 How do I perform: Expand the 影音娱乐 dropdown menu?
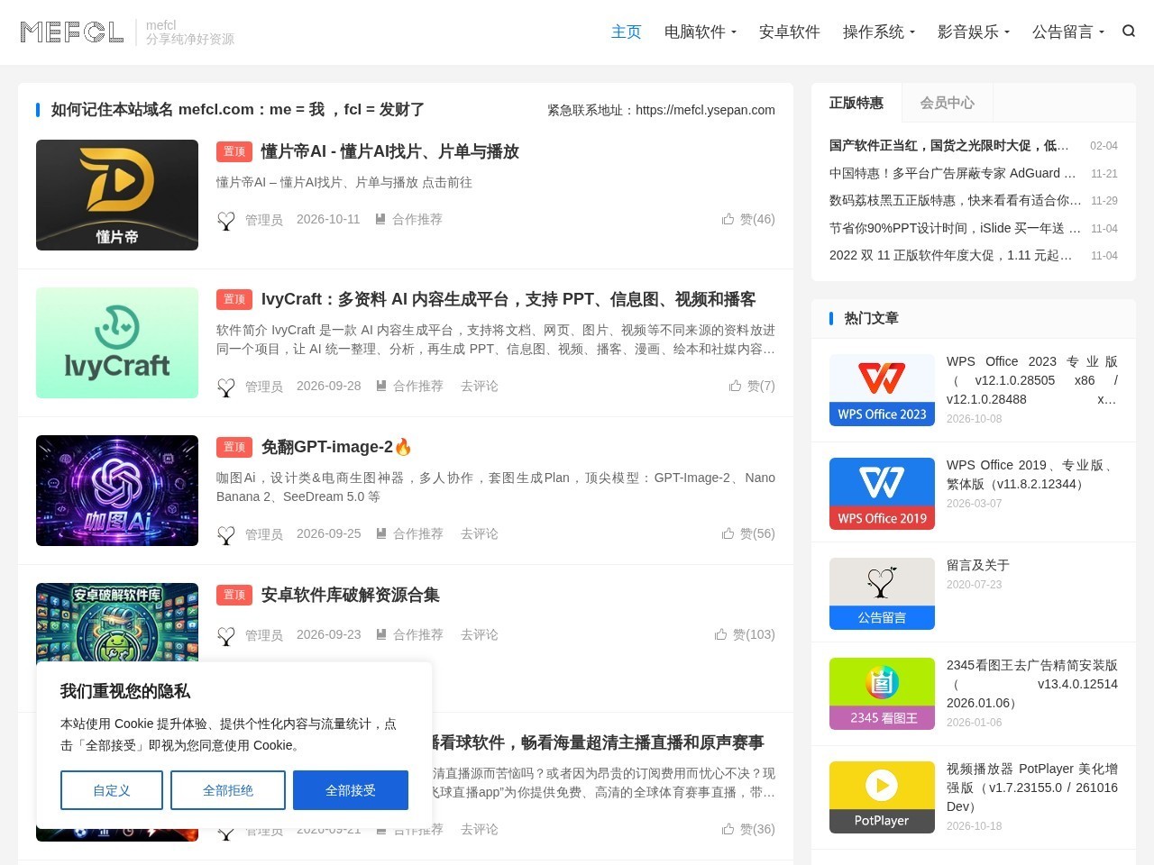974,32
